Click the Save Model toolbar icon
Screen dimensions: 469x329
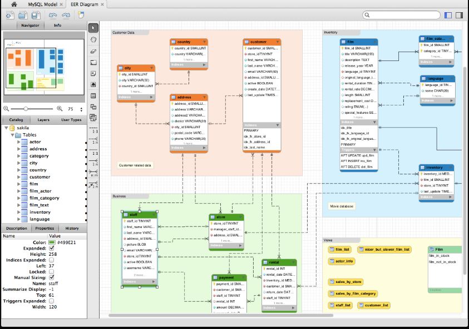tap(35, 15)
